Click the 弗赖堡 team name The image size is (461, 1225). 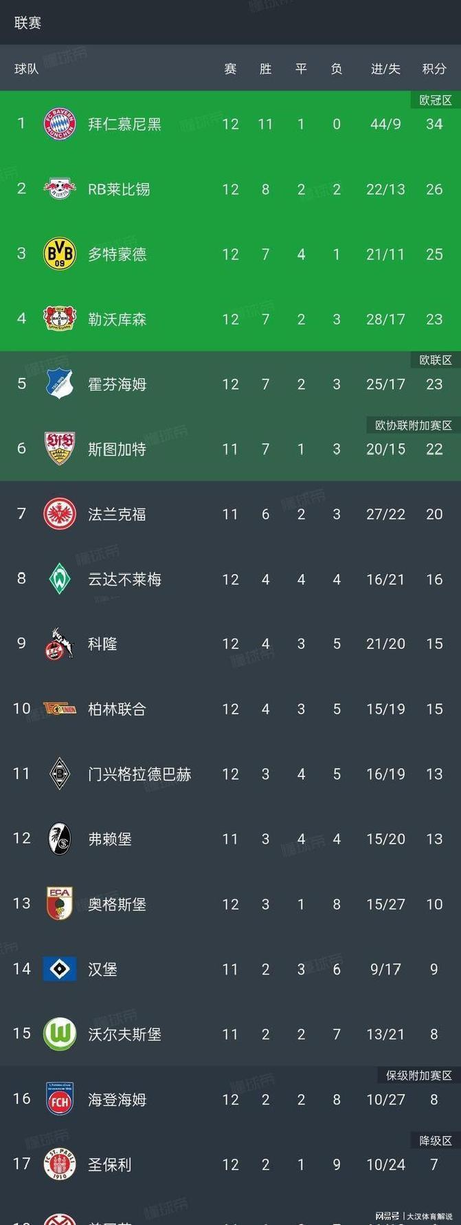point(110,839)
